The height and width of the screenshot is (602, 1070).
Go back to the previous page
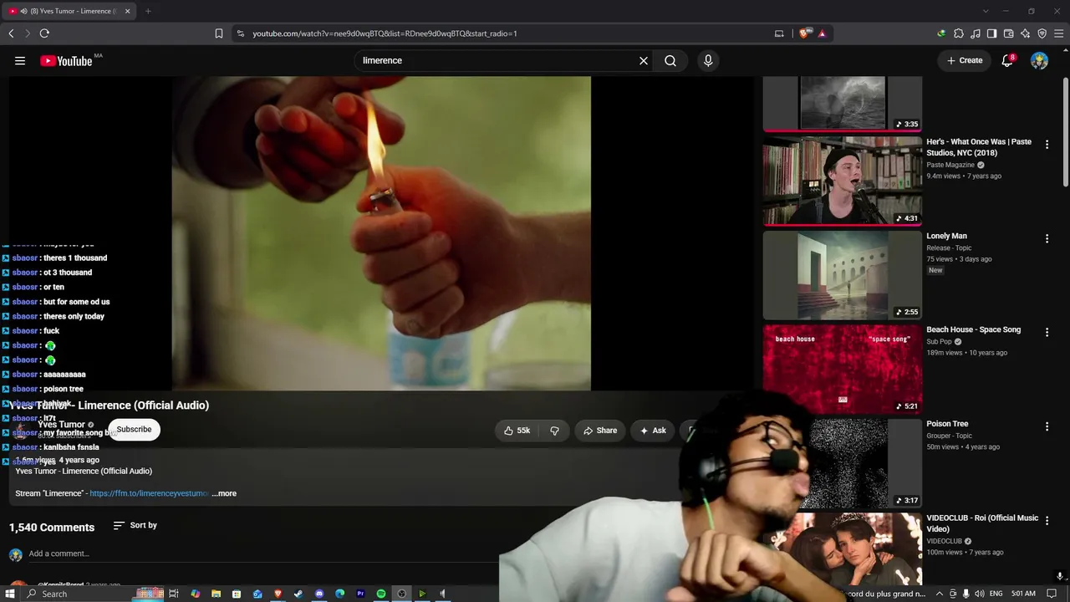tap(11, 33)
